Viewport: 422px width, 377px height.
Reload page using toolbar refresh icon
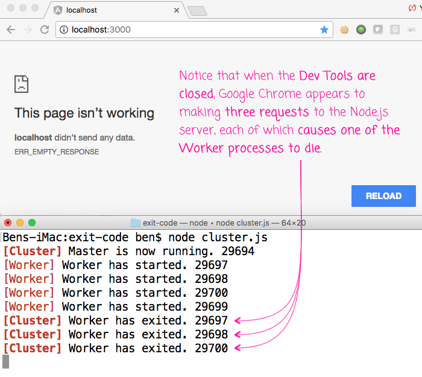pos(45,30)
